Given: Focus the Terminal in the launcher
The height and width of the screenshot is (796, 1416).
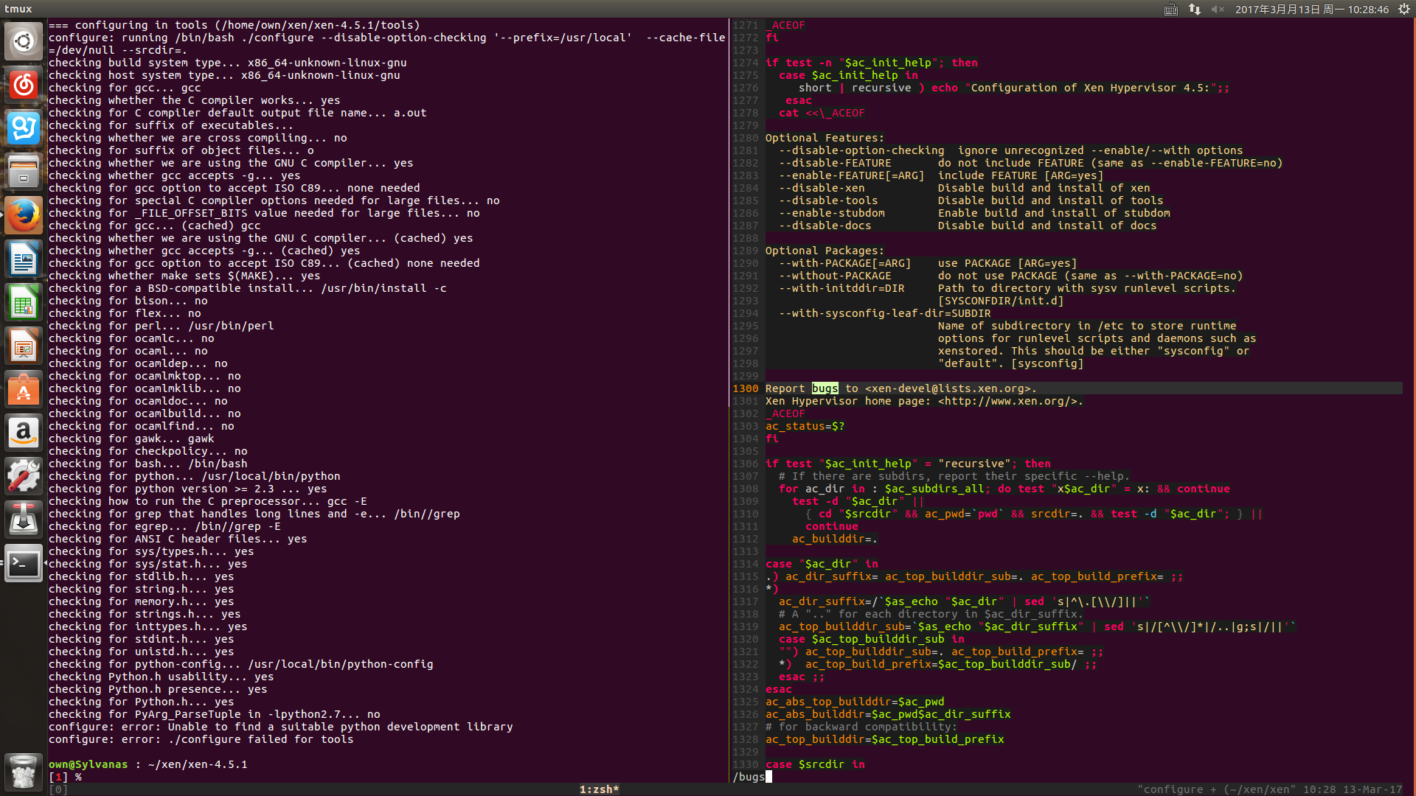Looking at the screenshot, I should tap(24, 564).
